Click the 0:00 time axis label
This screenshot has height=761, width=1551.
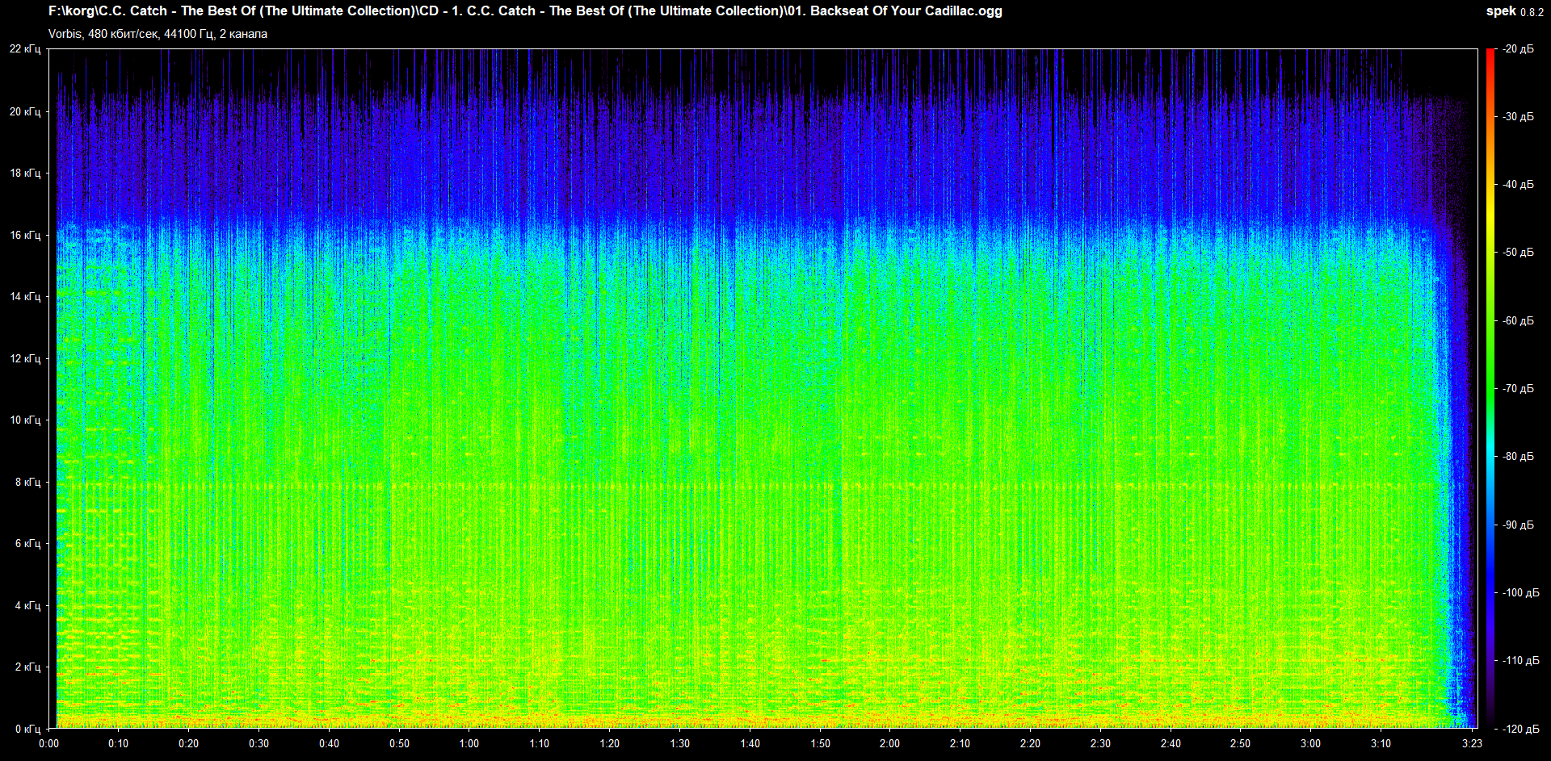coord(48,743)
